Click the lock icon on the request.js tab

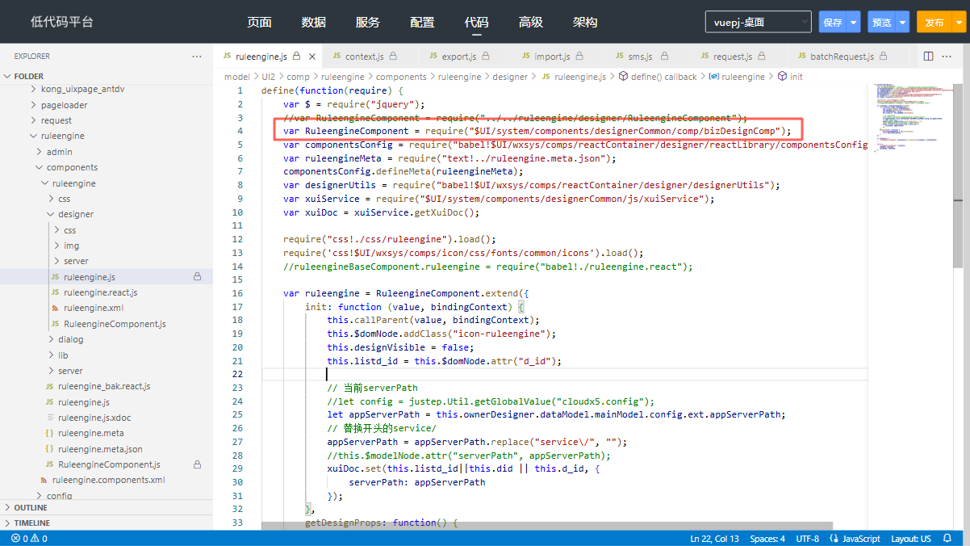pyautogui.click(x=760, y=57)
